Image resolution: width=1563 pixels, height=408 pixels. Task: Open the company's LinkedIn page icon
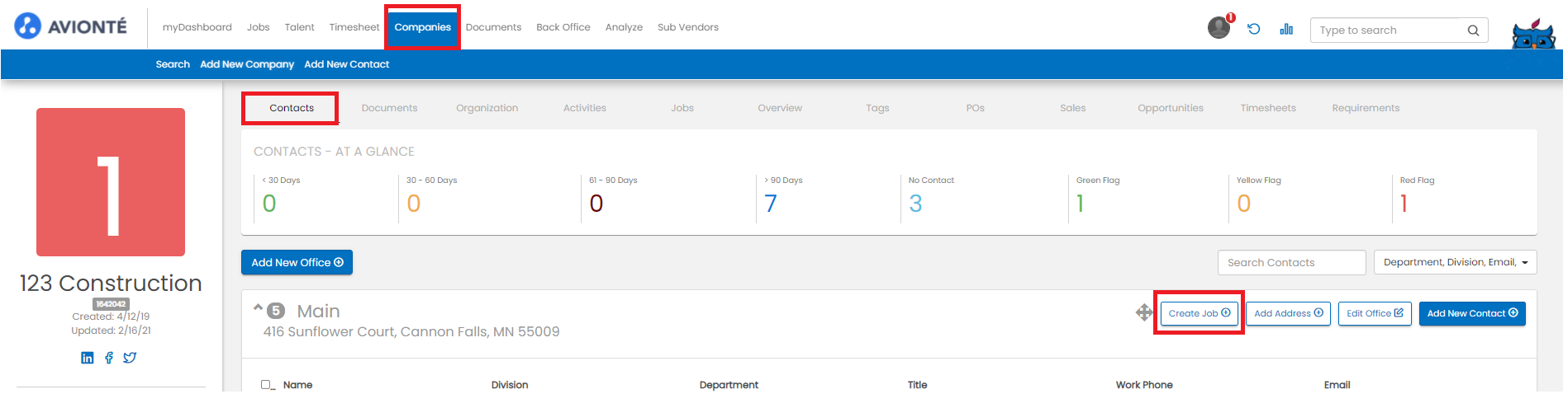(x=88, y=358)
